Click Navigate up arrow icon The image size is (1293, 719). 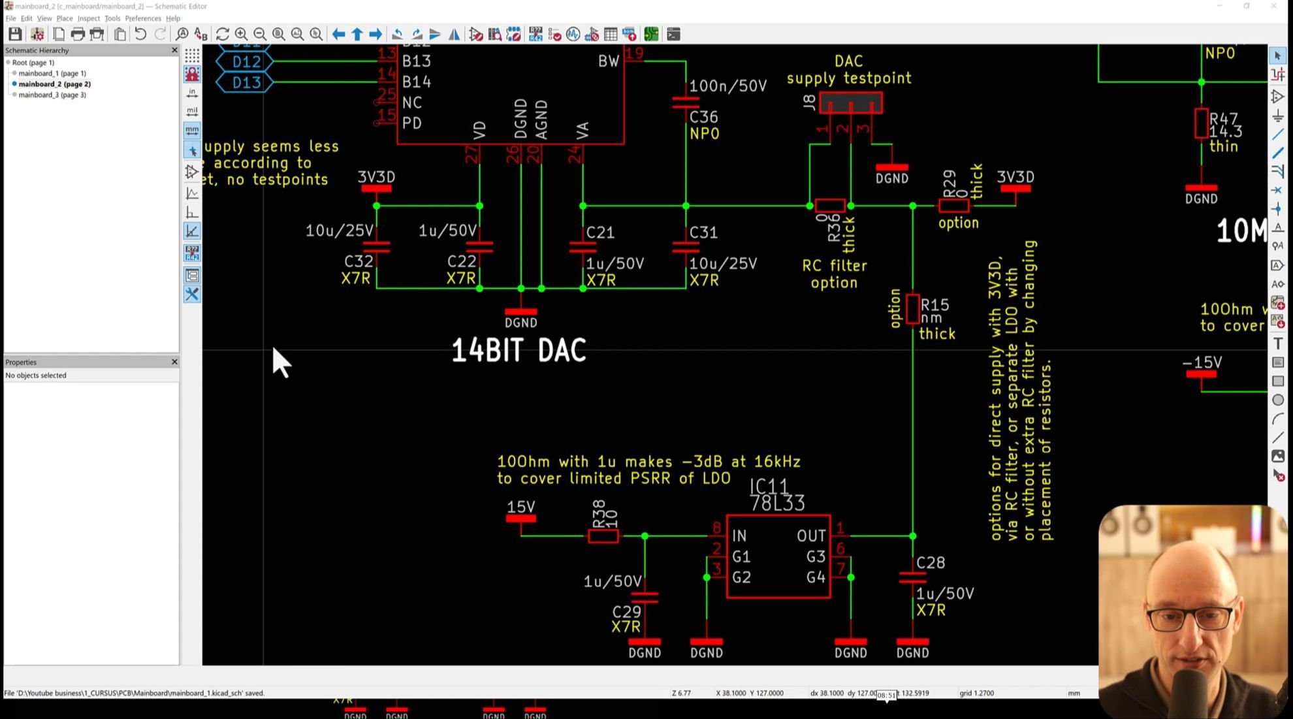coord(357,34)
